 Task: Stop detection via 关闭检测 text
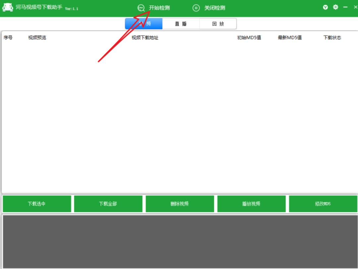point(214,8)
